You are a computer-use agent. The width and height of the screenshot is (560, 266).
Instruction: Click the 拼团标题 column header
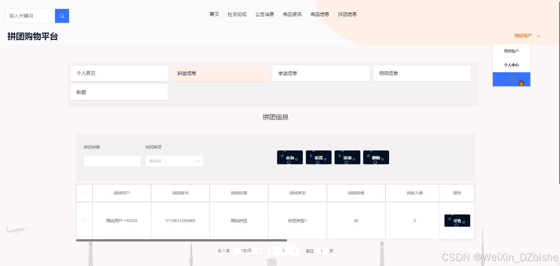(x=239, y=193)
